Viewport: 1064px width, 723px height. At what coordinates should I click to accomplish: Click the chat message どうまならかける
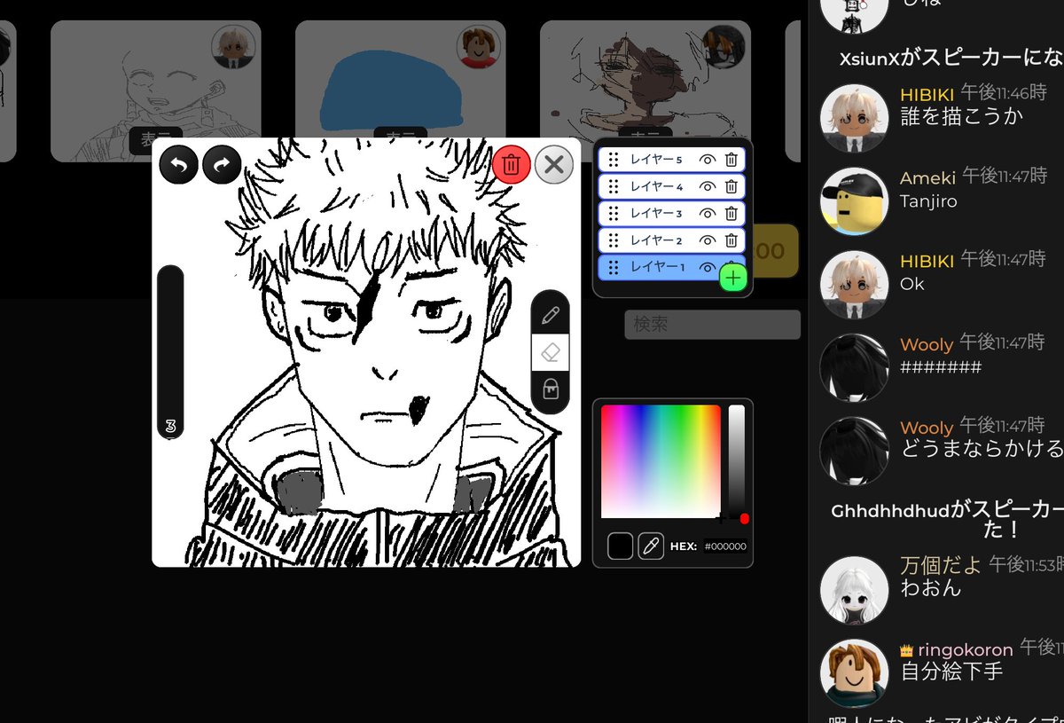point(982,450)
